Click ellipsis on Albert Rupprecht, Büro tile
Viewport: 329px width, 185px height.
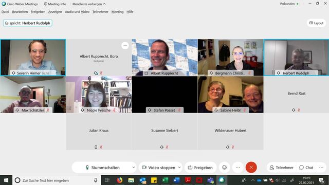click(125, 46)
